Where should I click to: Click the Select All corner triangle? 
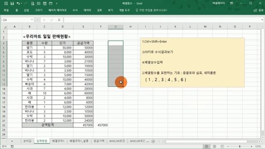click(x=5, y=27)
